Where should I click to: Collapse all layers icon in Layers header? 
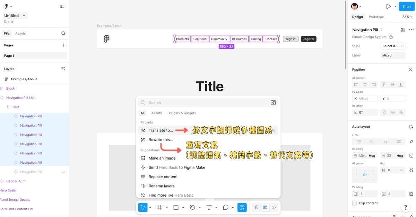pos(63,69)
